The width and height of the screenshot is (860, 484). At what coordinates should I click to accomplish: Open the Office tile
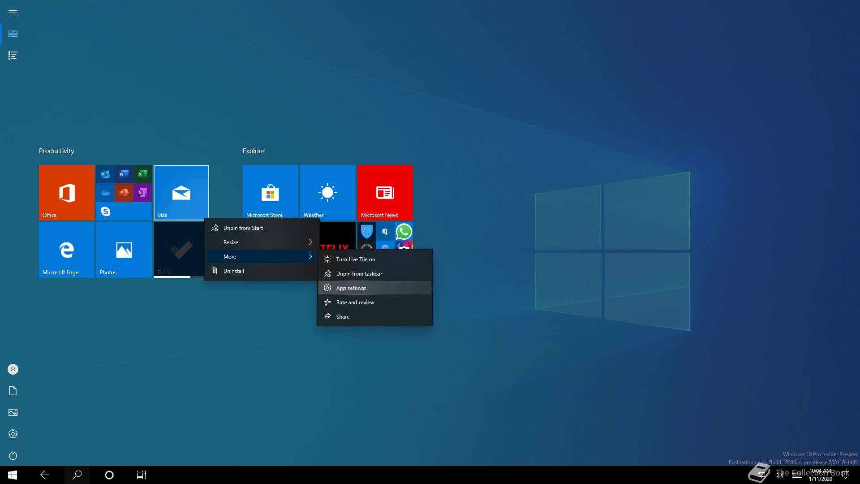[66, 193]
